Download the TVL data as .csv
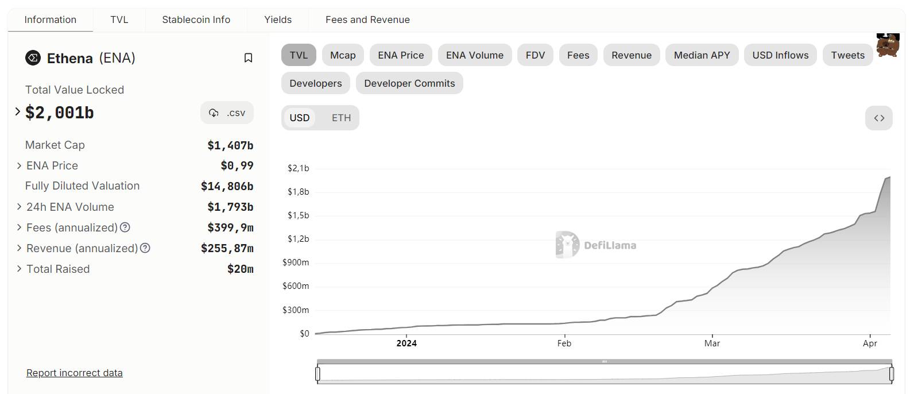The width and height of the screenshot is (914, 394). point(227,113)
